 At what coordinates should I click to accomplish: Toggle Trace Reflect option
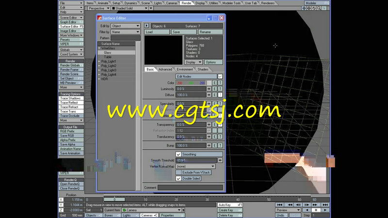(x=71, y=103)
